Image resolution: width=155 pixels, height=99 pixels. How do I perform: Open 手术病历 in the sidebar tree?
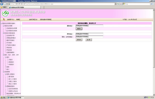pos(9,43)
